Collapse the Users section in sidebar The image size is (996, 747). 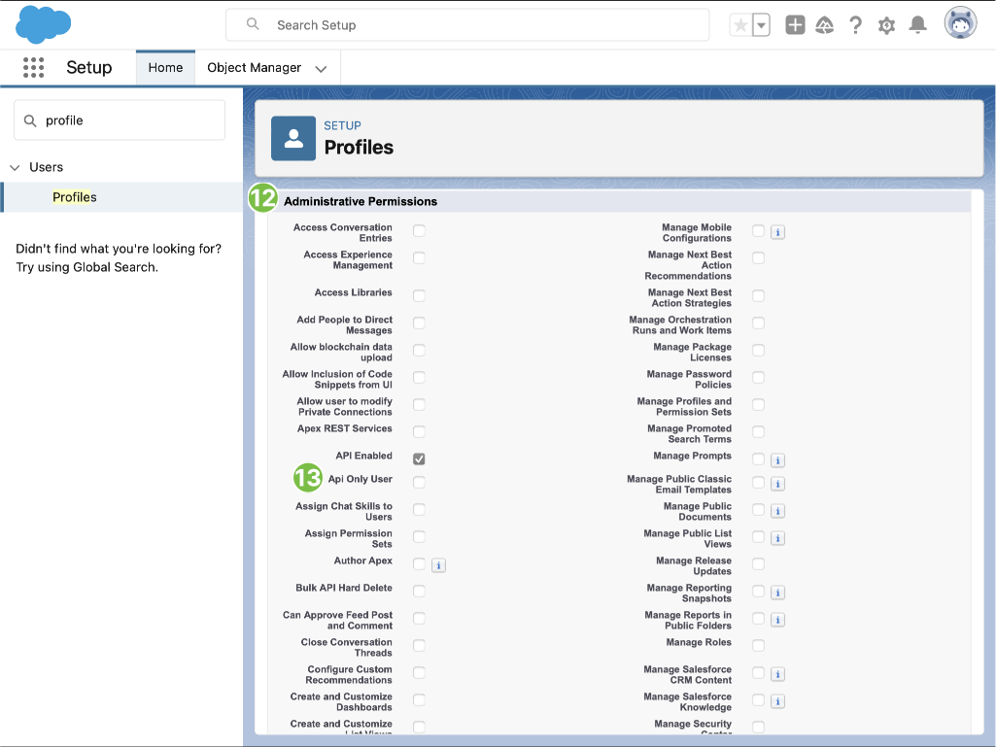click(x=15, y=167)
